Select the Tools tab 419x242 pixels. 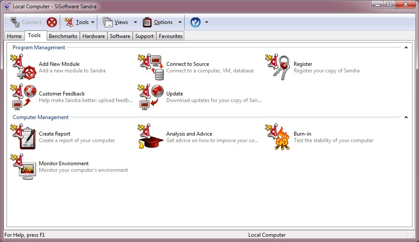click(34, 35)
